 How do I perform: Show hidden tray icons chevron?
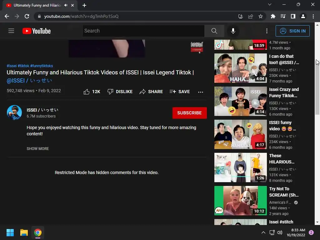click(263, 232)
